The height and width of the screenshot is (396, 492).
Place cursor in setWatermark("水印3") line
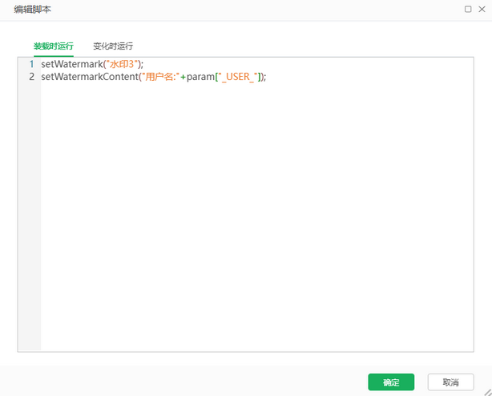point(92,64)
